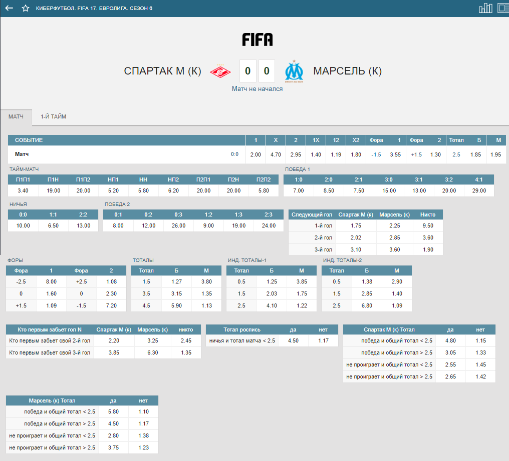This screenshot has width=509, height=461.
Task: Pick individual total-2 2.5 over 6.80
Action: pyautogui.click(x=367, y=305)
